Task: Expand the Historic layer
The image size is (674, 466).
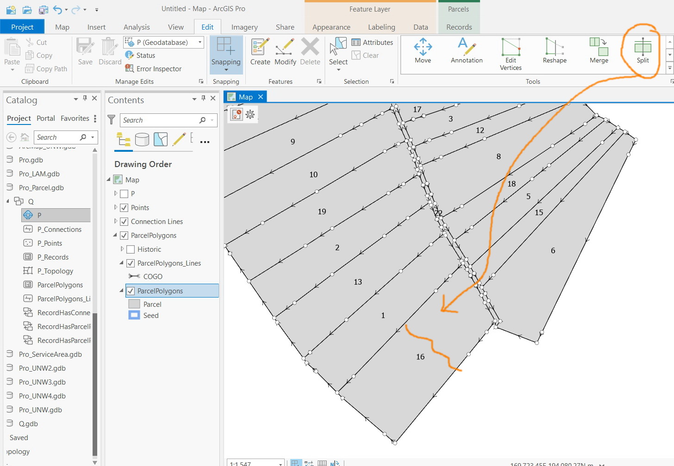Action: pyautogui.click(x=122, y=249)
